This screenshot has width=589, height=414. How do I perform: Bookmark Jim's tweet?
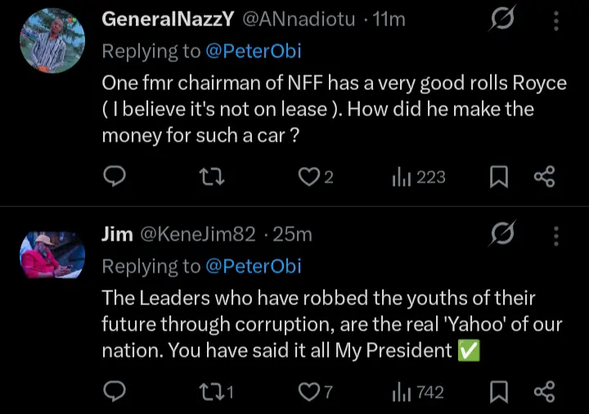pyautogui.click(x=499, y=392)
